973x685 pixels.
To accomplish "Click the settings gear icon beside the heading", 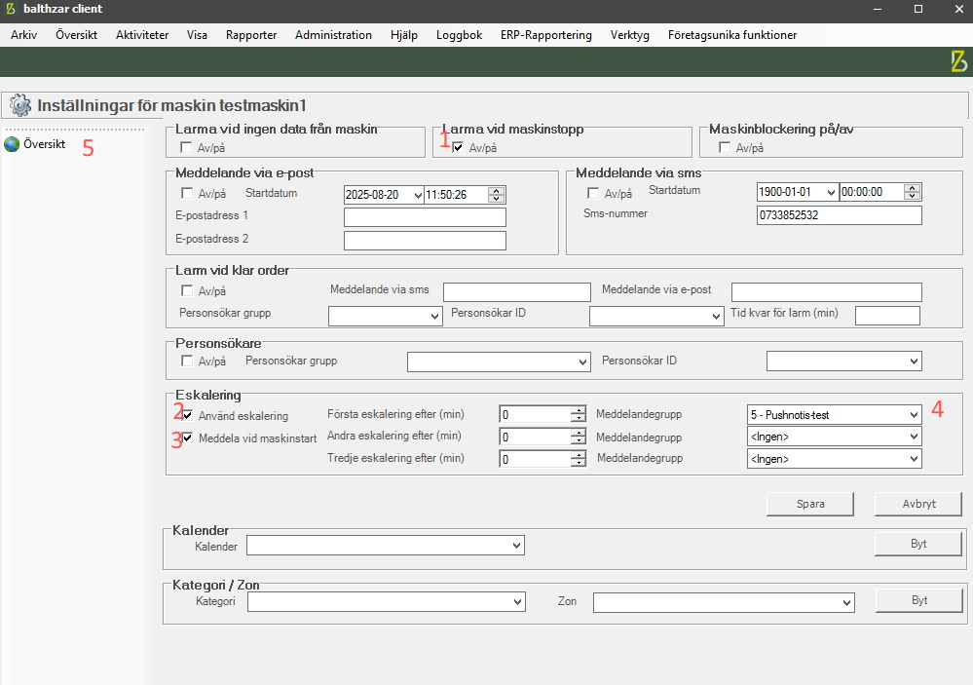I will 19,105.
